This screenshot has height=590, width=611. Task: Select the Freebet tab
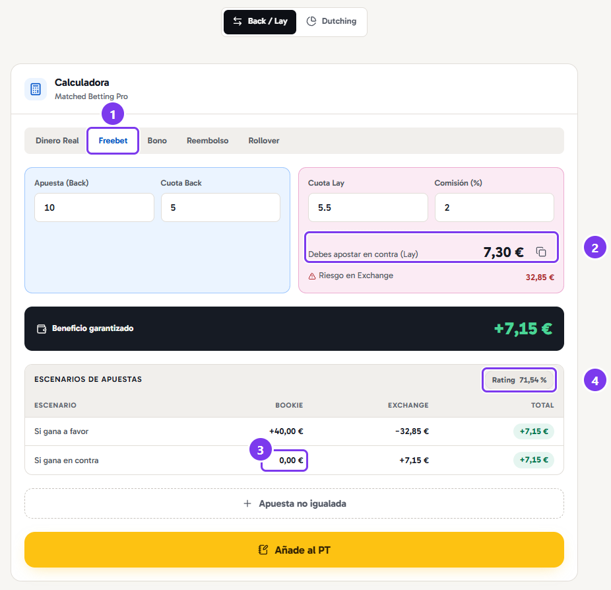click(x=113, y=141)
